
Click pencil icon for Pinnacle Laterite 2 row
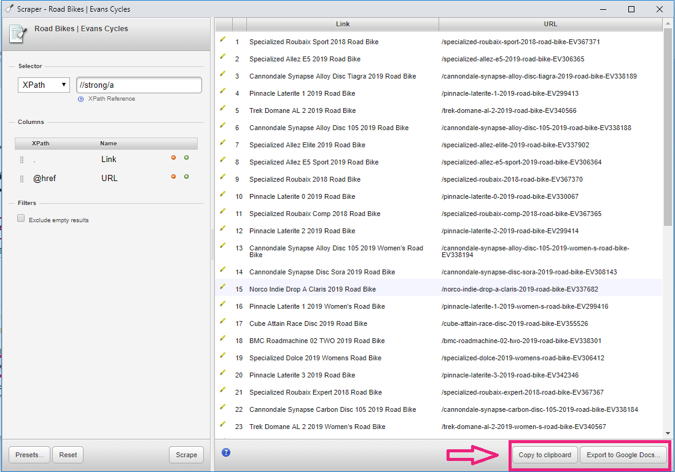(222, 228)
